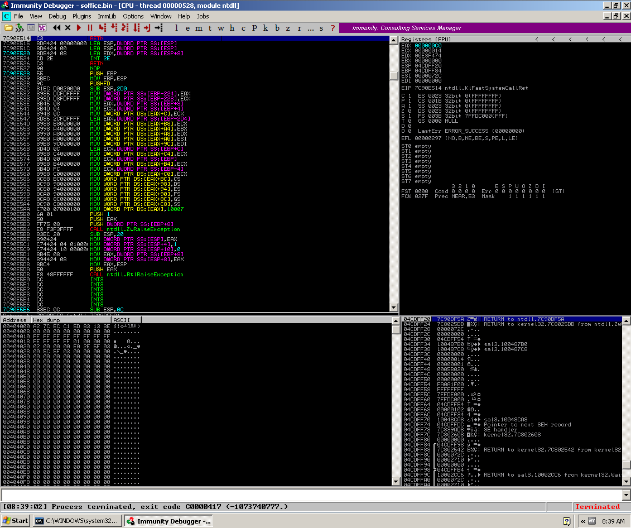Open the Jobs menu

pos(203,16)
